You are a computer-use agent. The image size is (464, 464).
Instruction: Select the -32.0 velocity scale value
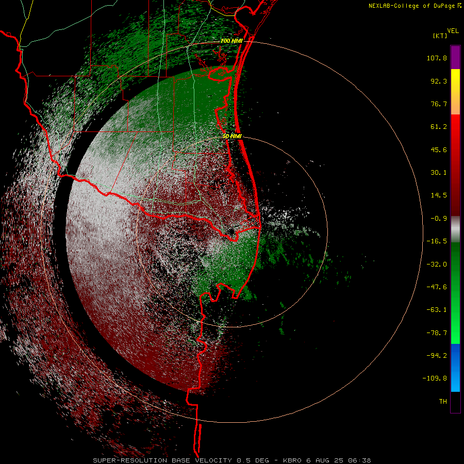tap(437, 264)
